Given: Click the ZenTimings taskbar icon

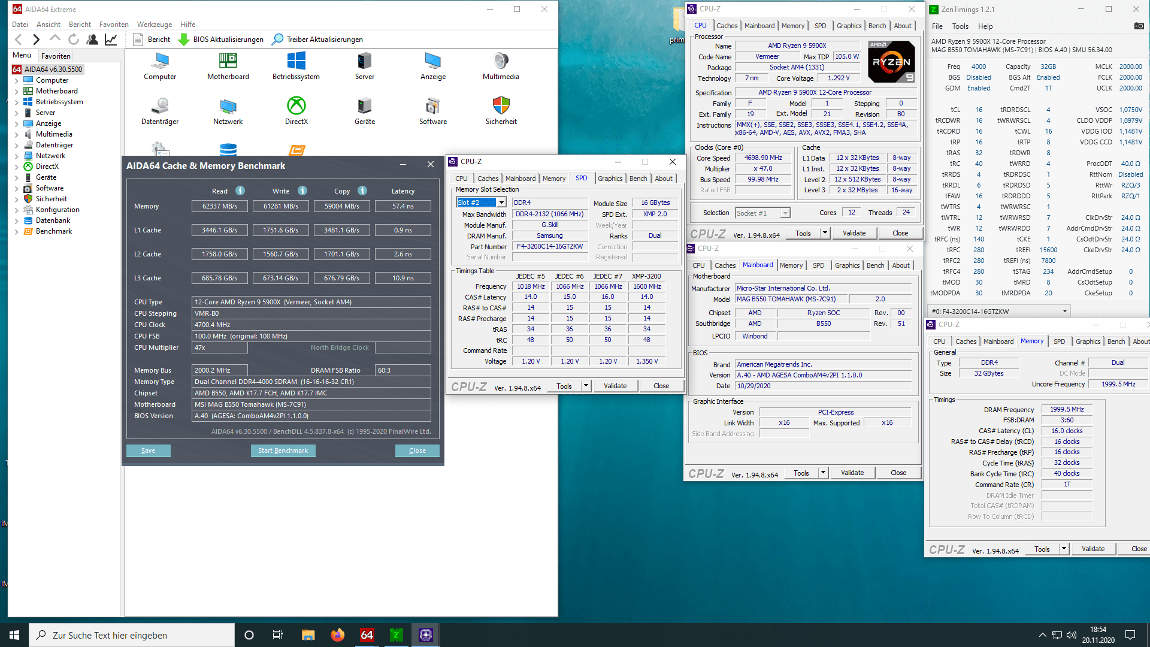Looking at the screenshot, I should click(x=396, y=635).
